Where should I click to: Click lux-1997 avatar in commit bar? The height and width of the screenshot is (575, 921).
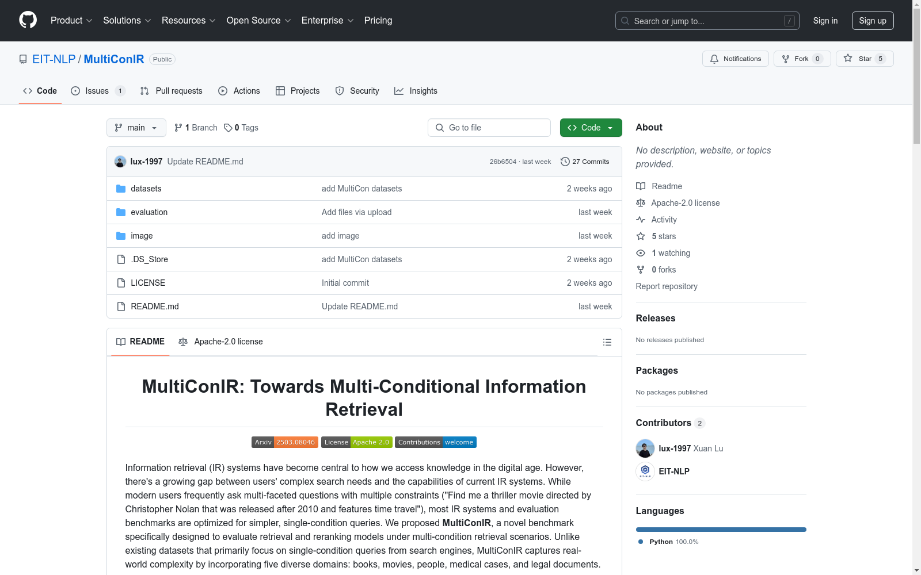(120, 162)
